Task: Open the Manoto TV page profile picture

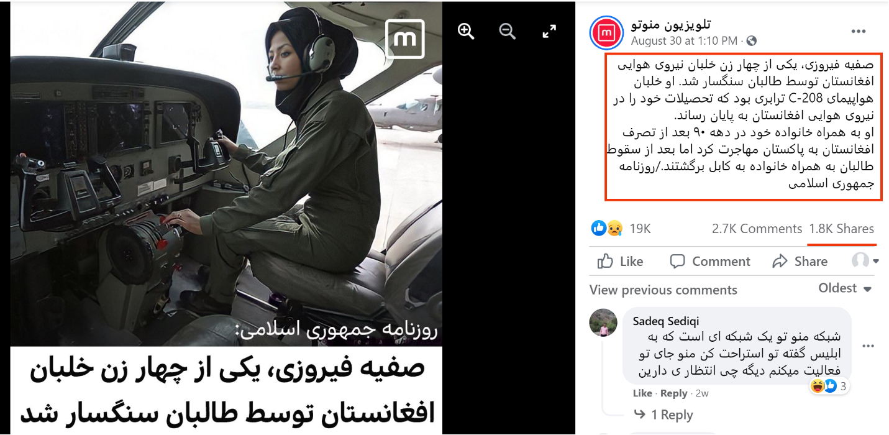Action: pos(606,33)
